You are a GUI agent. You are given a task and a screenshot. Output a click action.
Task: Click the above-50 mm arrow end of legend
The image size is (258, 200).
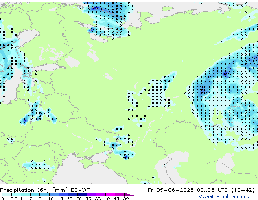coord(129,195)
